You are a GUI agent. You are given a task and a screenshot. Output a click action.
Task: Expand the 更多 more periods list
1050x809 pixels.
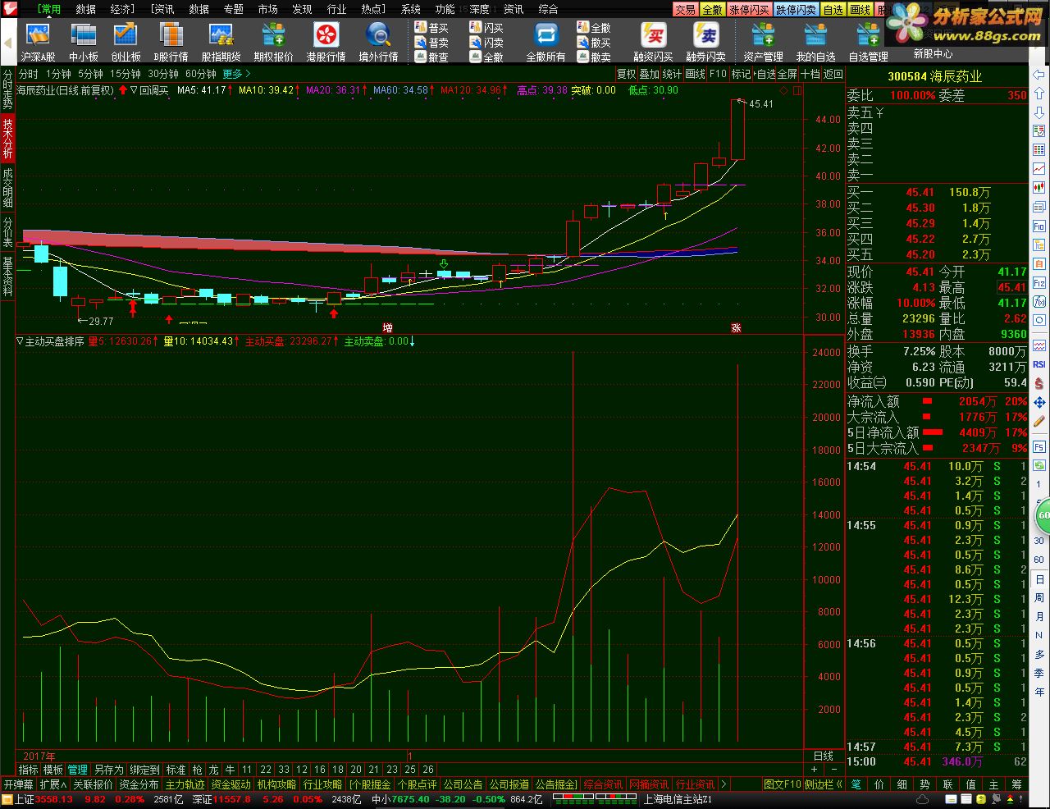[x=236, y=74]
